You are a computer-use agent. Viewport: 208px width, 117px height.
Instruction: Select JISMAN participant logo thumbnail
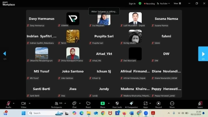pyautogui.click(x=73, y=19)
